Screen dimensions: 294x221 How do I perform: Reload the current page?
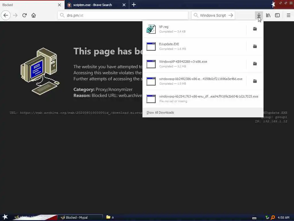point(24,15)
